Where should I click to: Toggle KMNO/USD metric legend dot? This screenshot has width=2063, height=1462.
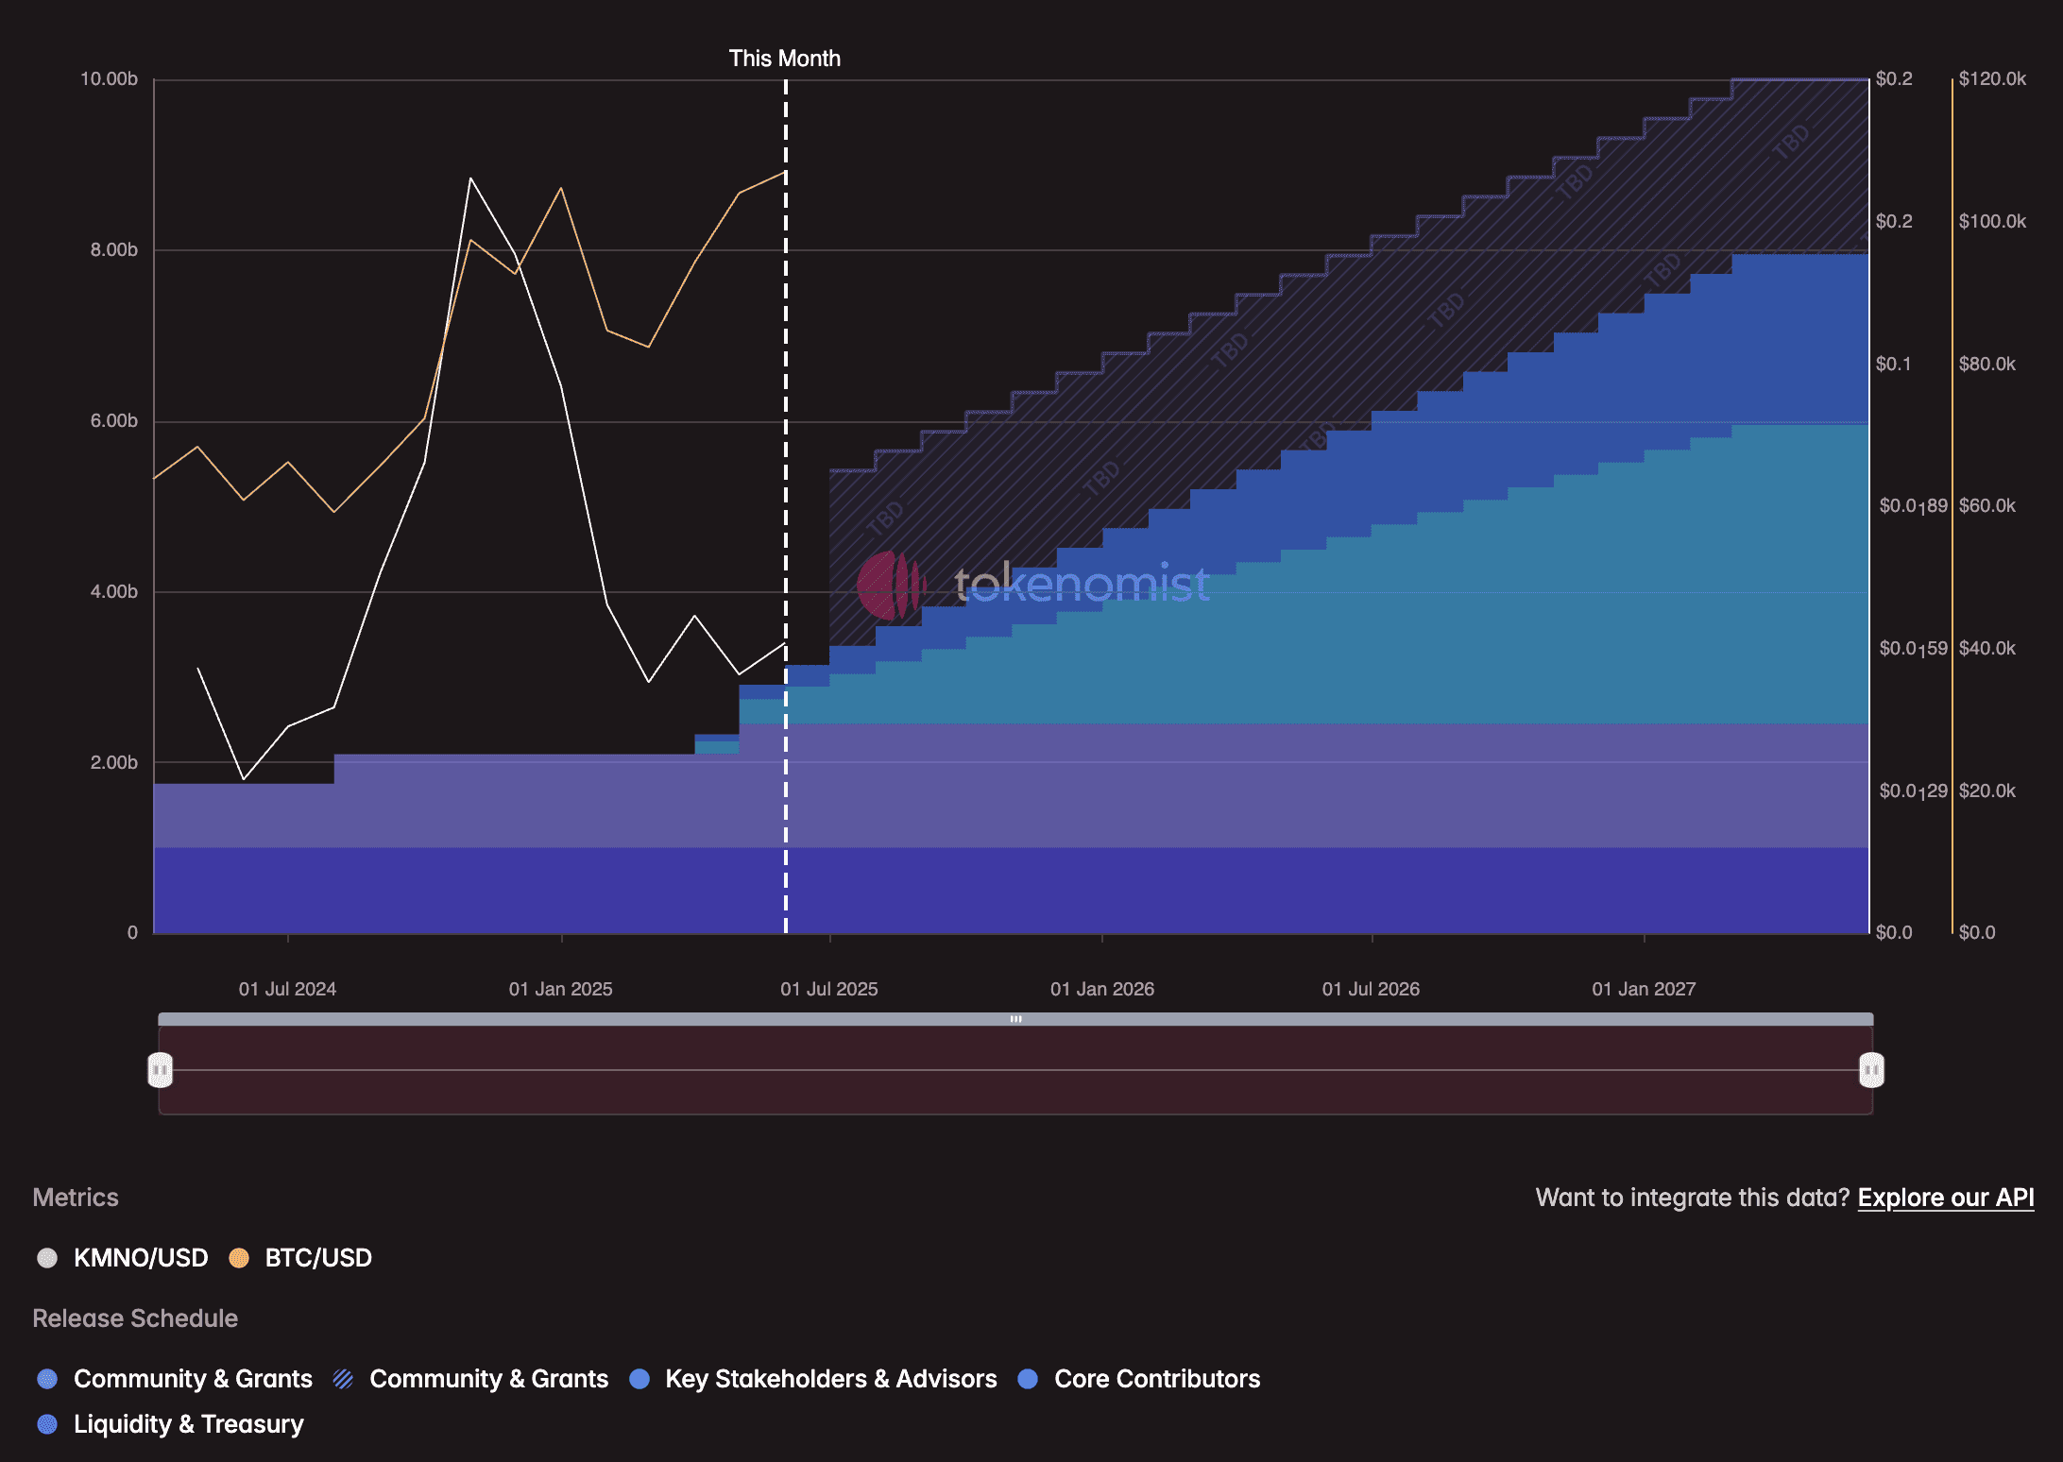47,1258
